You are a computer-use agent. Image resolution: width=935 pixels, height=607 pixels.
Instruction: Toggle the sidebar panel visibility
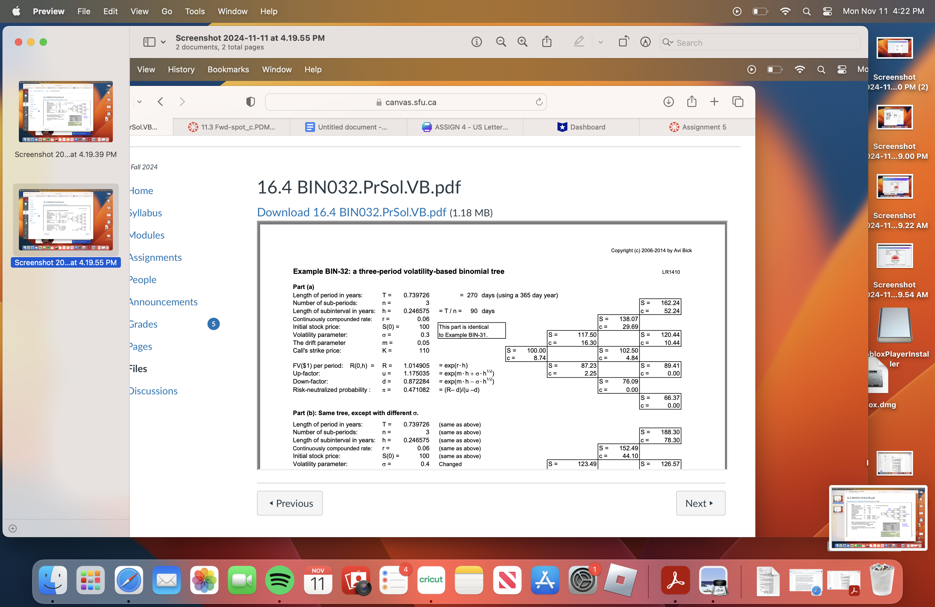[150, 42]
